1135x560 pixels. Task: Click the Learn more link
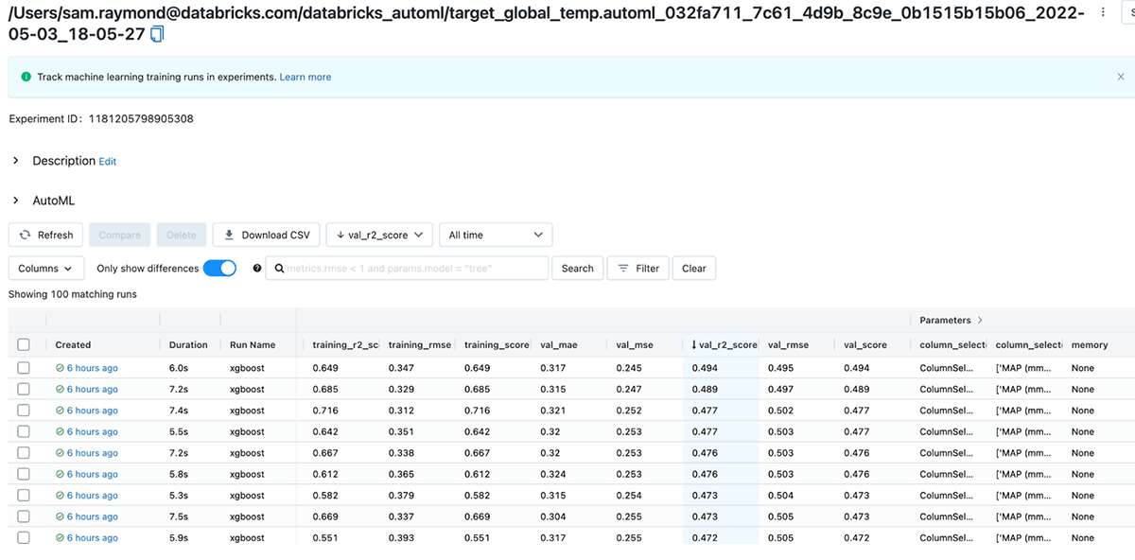306,78
